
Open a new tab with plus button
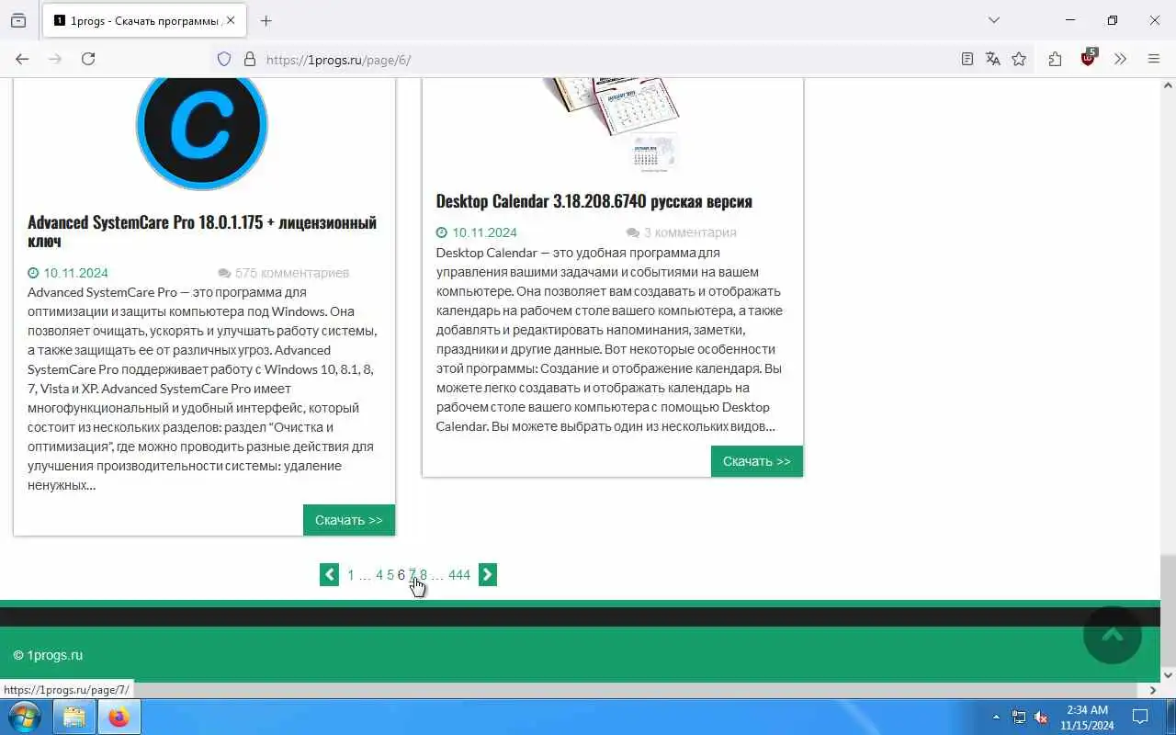point(266,20)
